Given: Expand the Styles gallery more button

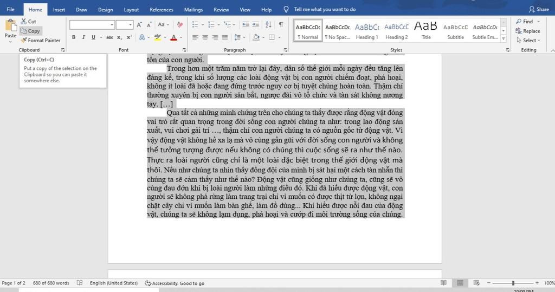Looking at the screenshot, I should click(x=504, y=40).
